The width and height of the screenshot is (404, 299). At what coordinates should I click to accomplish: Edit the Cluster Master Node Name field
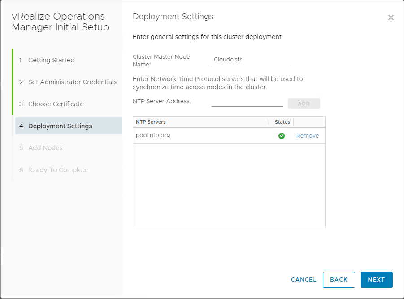point(250,60)
